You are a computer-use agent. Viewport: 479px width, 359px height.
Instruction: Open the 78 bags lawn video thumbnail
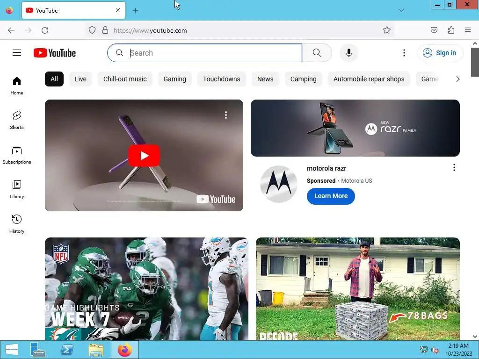(358, 289)
